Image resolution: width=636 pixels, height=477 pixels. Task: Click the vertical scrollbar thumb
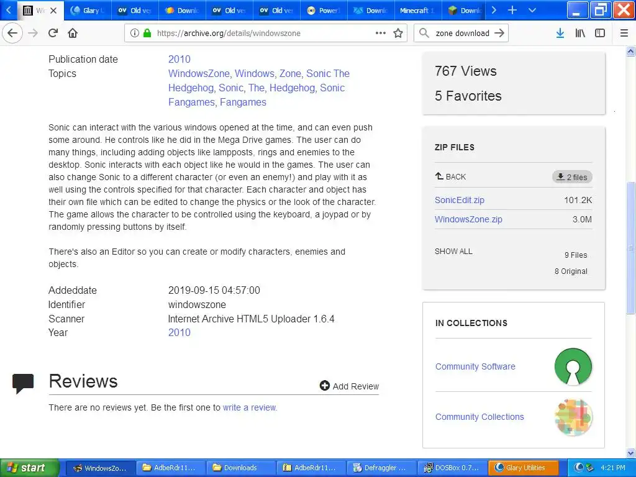630,247
